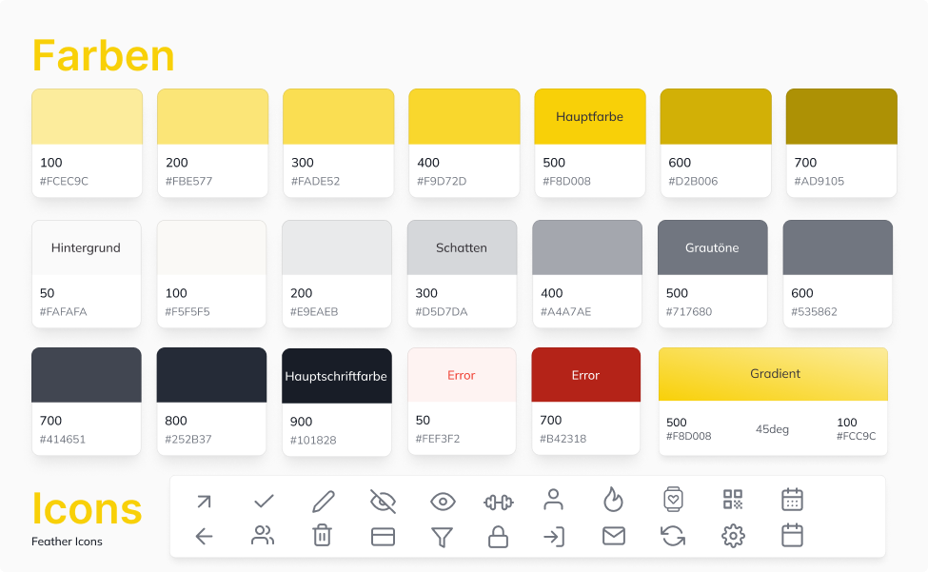Click the open eye visibility icon
The height and width of the screenshot is (572, 928).
tap(443, 501)
